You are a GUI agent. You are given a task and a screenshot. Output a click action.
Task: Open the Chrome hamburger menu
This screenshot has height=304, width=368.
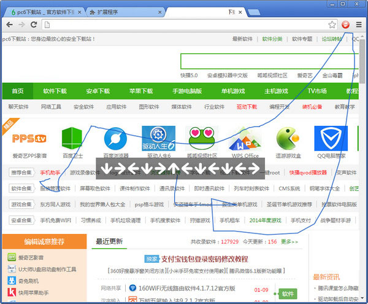359,25
